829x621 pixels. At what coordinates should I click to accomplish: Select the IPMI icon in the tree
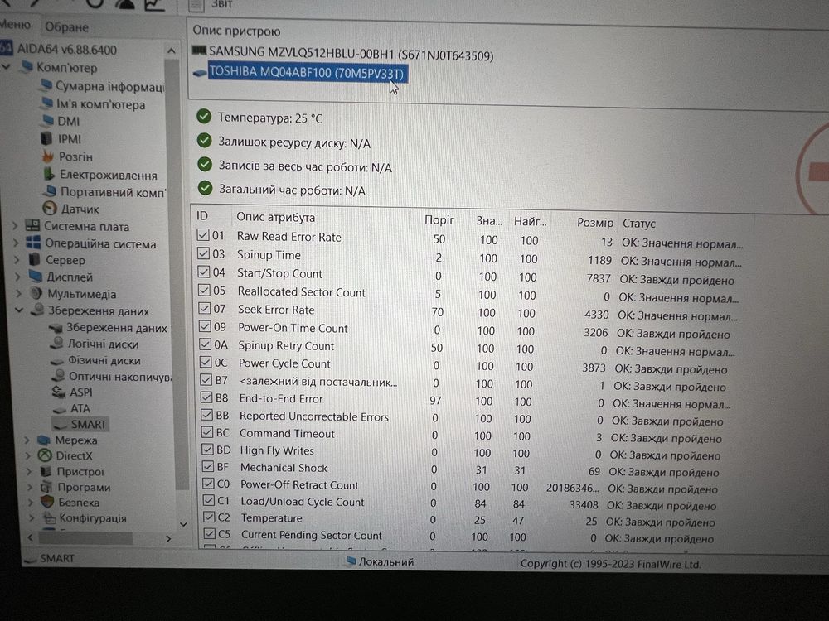point(46,139)
